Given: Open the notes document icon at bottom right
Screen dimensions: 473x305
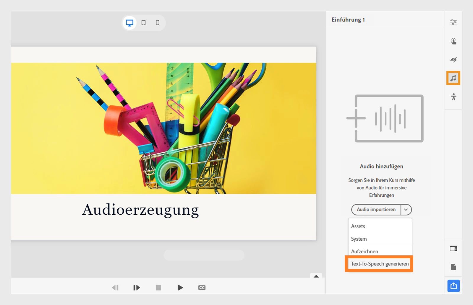Looking at the screenshot, I should 453,266.
